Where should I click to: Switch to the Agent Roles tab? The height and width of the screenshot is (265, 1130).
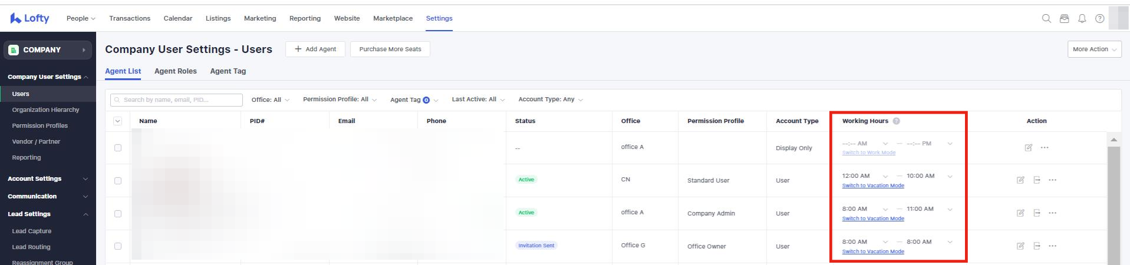point(175,71)
